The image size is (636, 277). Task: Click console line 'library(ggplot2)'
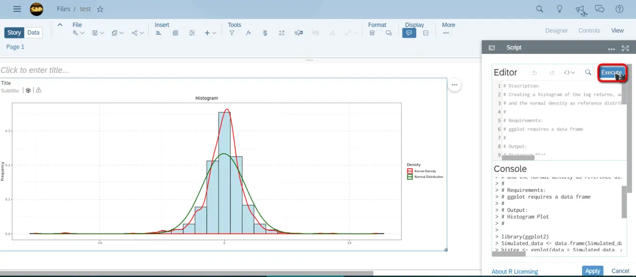pyautogui.click(x=525, y=236)
